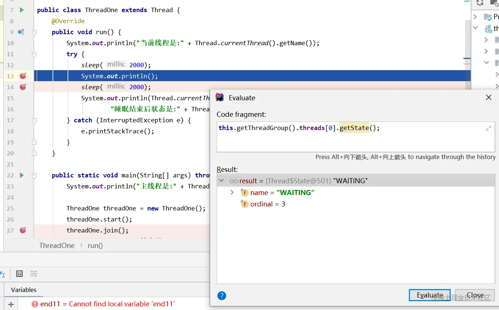499x310 pixels.
Task: Click line number 16 in the gutter
Action: pos(10,109)
